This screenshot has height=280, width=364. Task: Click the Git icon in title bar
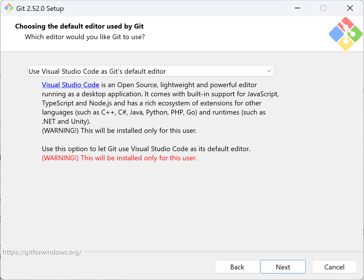click(9, 8)
